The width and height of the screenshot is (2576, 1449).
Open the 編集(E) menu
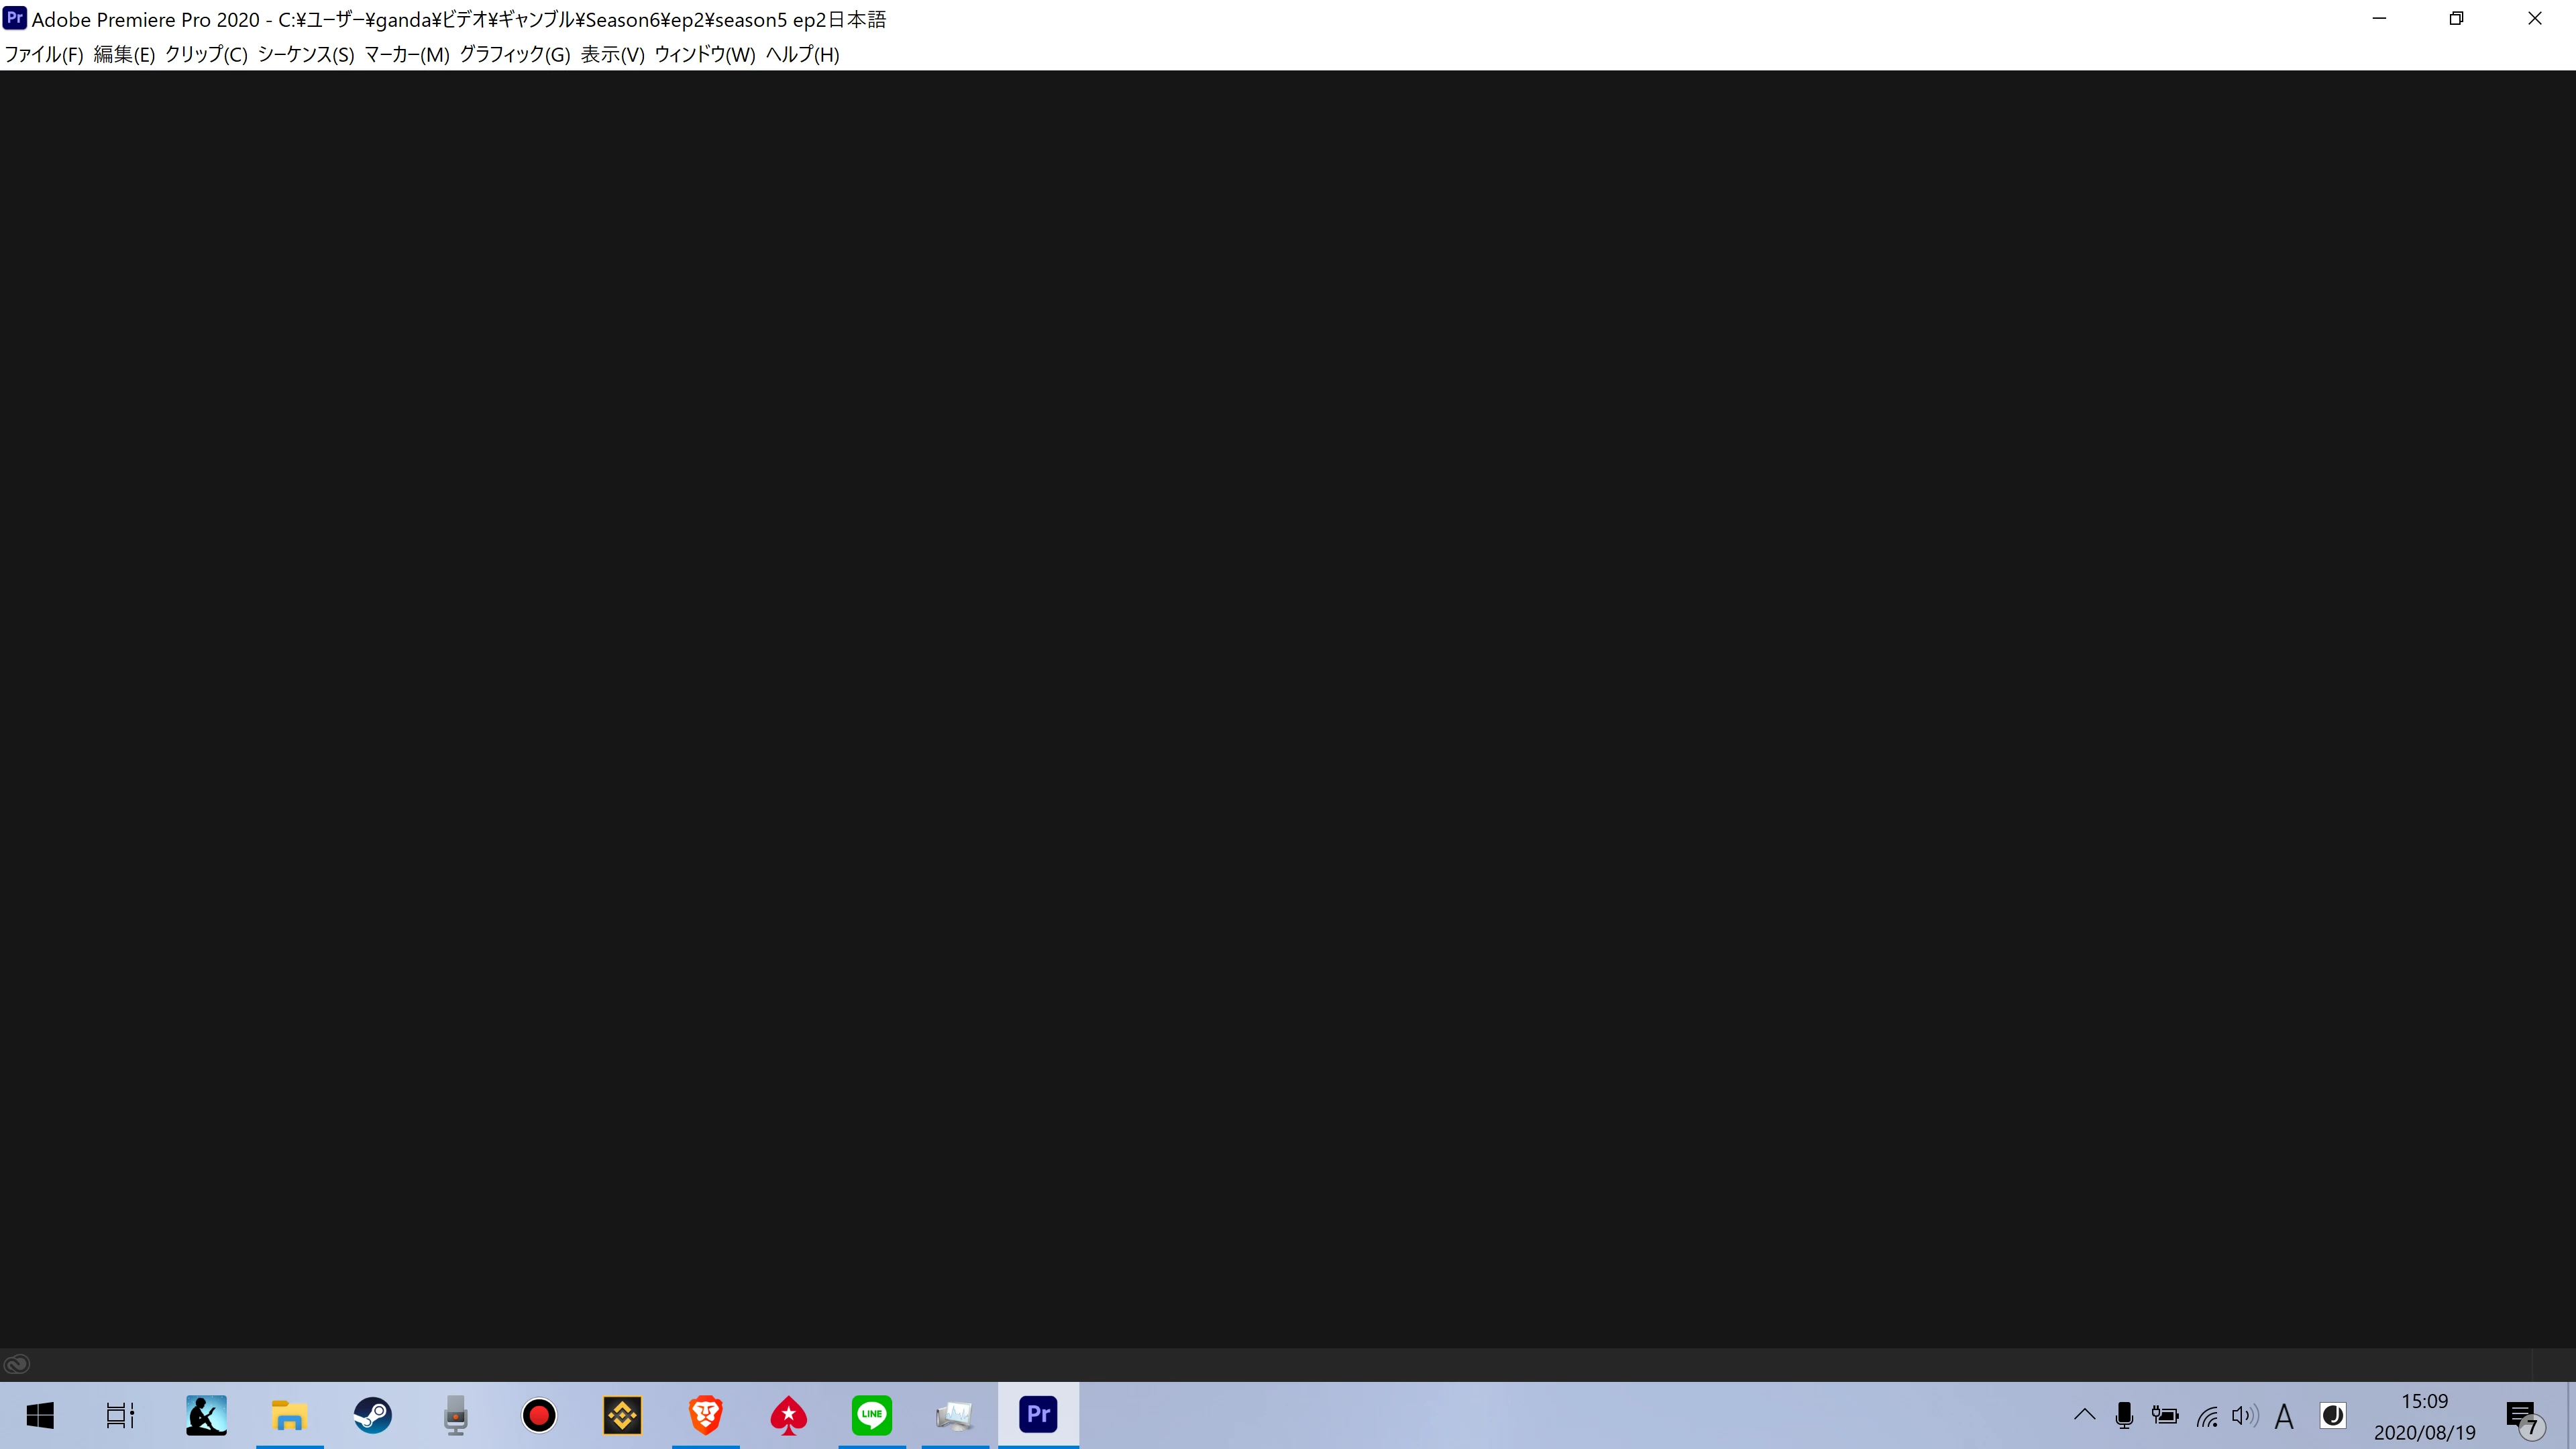[124, 55]
